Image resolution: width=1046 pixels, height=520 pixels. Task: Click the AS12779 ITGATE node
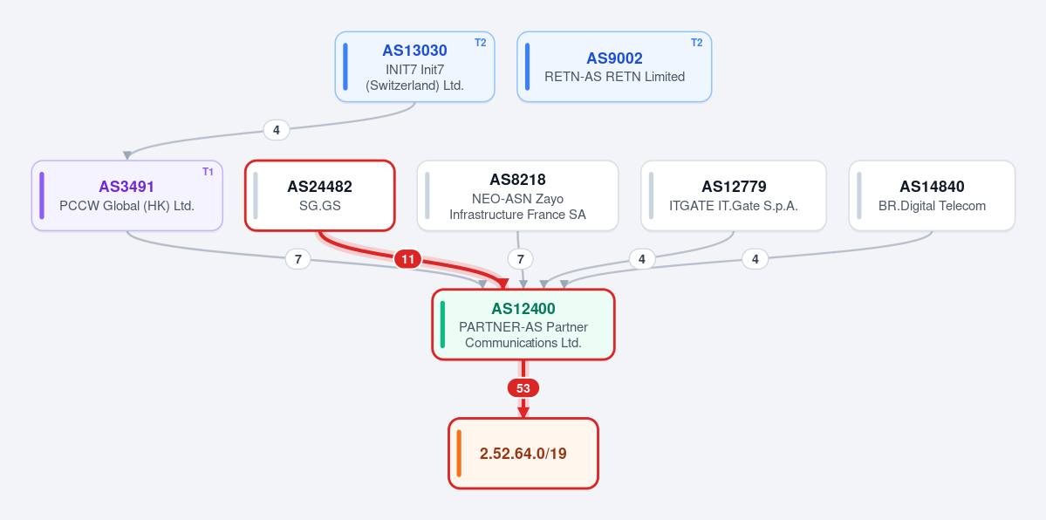pyautogui.click(x=734, y=195)
